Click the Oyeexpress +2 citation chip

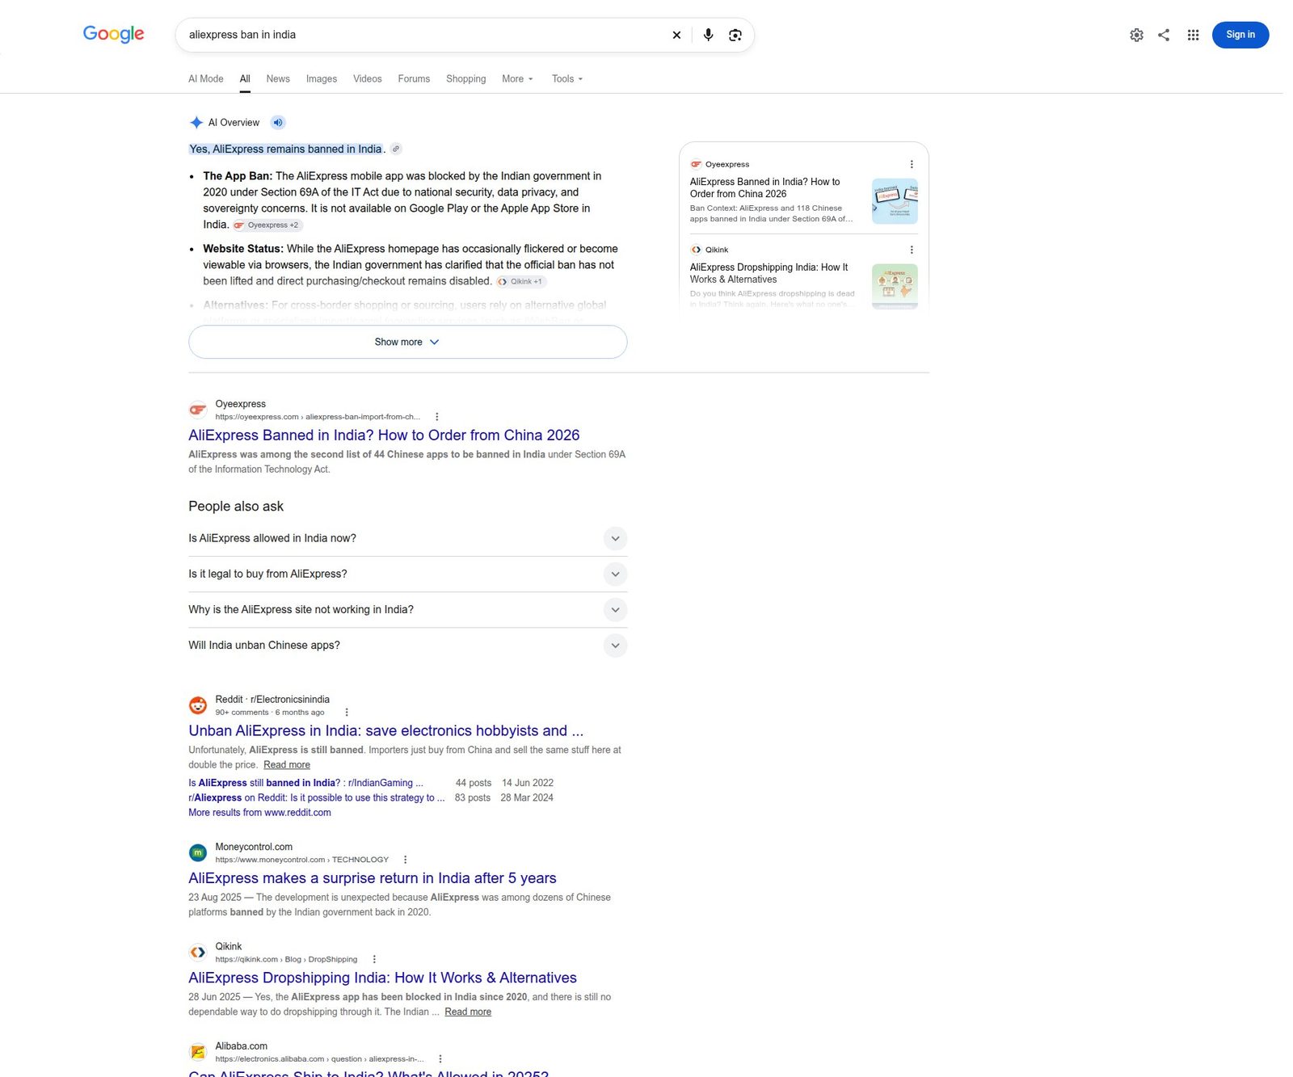(267, 225)
